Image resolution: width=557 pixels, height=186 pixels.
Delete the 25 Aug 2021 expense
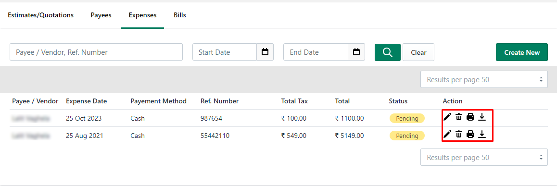point(459,134)
